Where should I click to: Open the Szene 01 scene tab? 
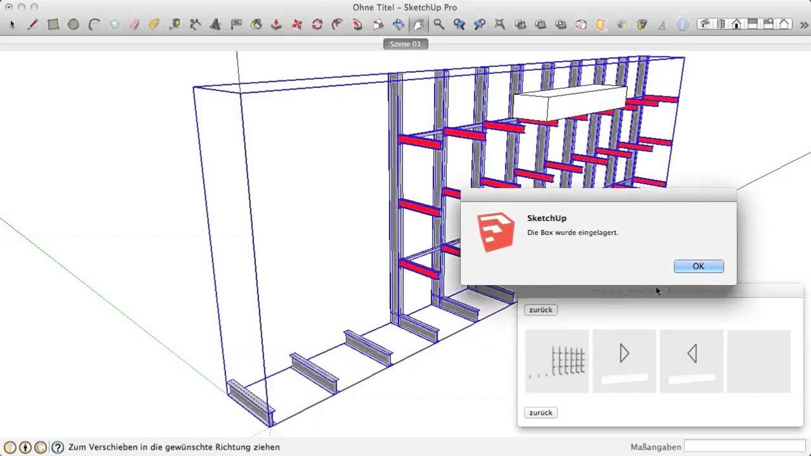[x=405, y=44]
